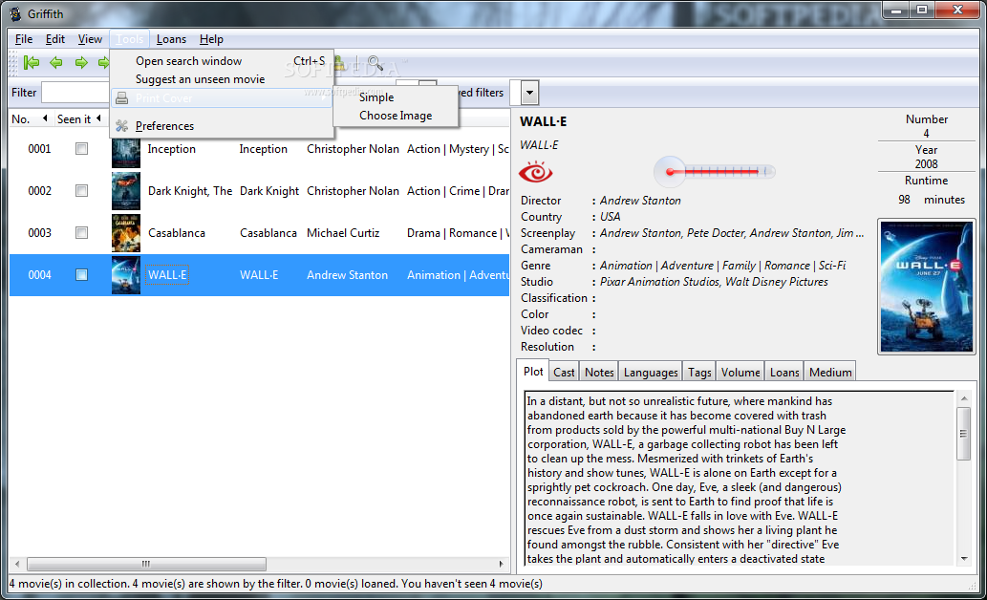987x600 pixels.
Task: Switch to the Notes tab
Action: [x=599, y=372]
